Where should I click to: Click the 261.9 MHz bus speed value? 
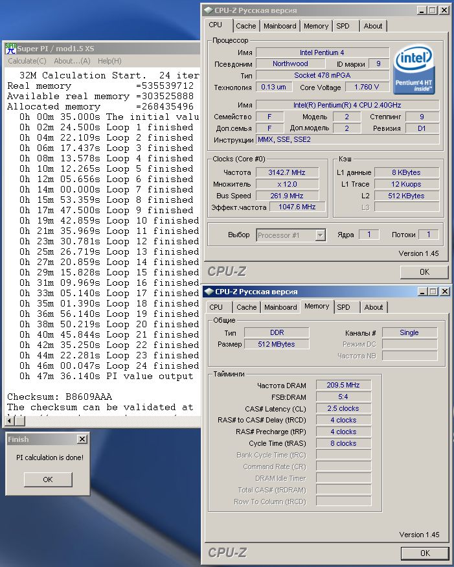coord(287,196)
